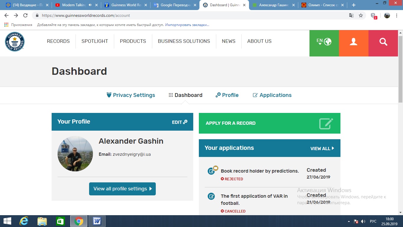
Task: Switch to the Google Переводчик tab
Action: point(174,5)
